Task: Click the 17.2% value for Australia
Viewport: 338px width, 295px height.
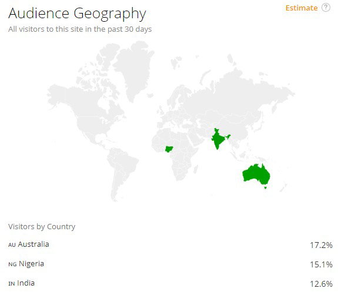Action: 321,245
